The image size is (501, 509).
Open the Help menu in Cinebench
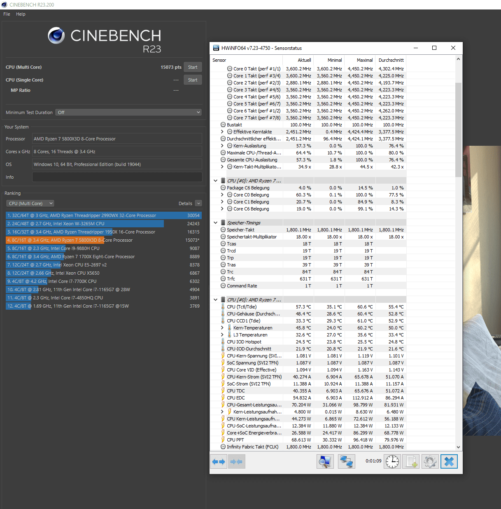click(21, 14)
